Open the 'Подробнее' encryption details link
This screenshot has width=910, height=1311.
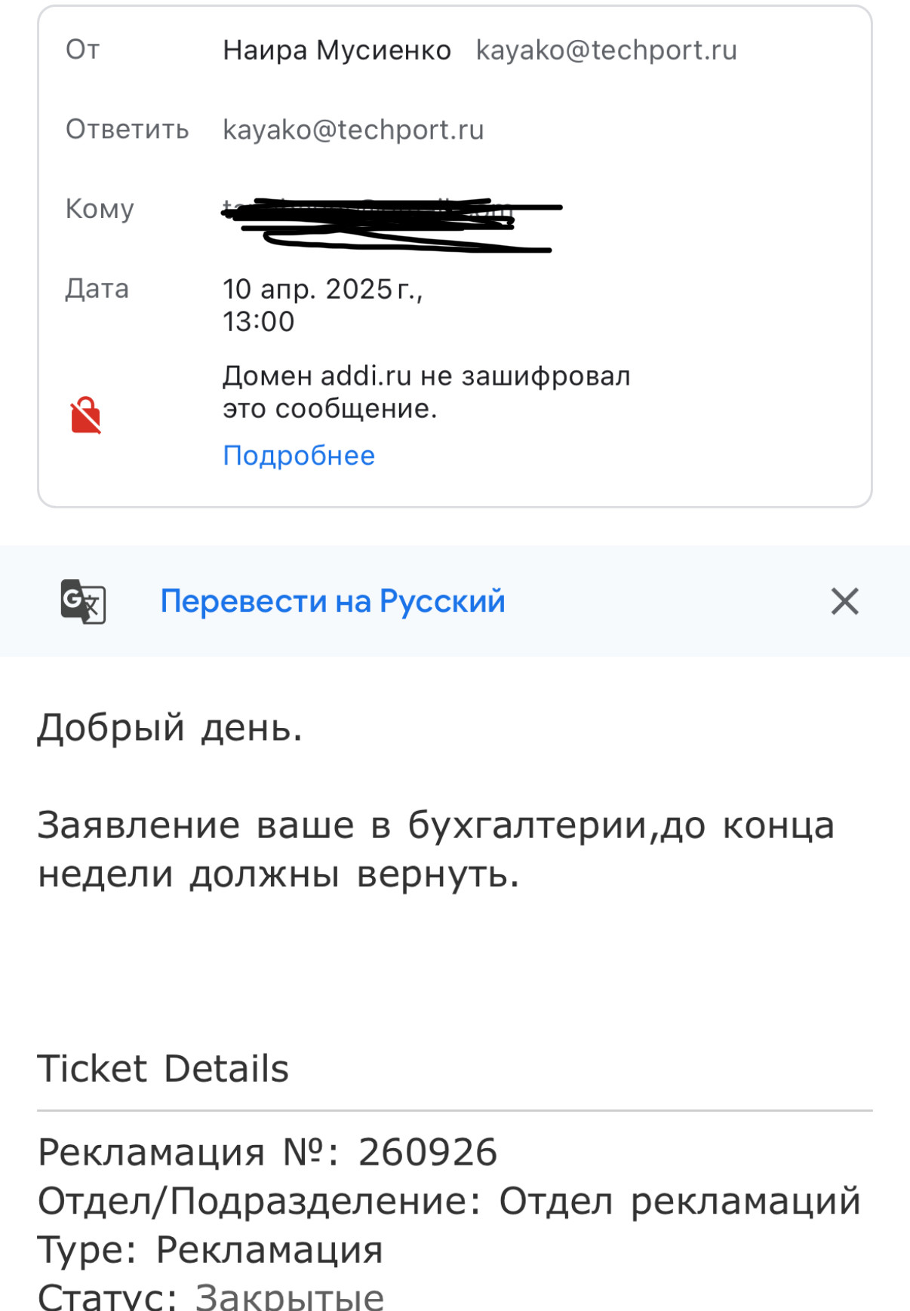pos(299,456)
